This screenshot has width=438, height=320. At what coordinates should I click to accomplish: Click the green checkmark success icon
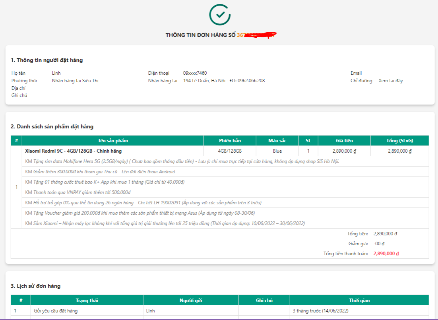coord(220,15)
